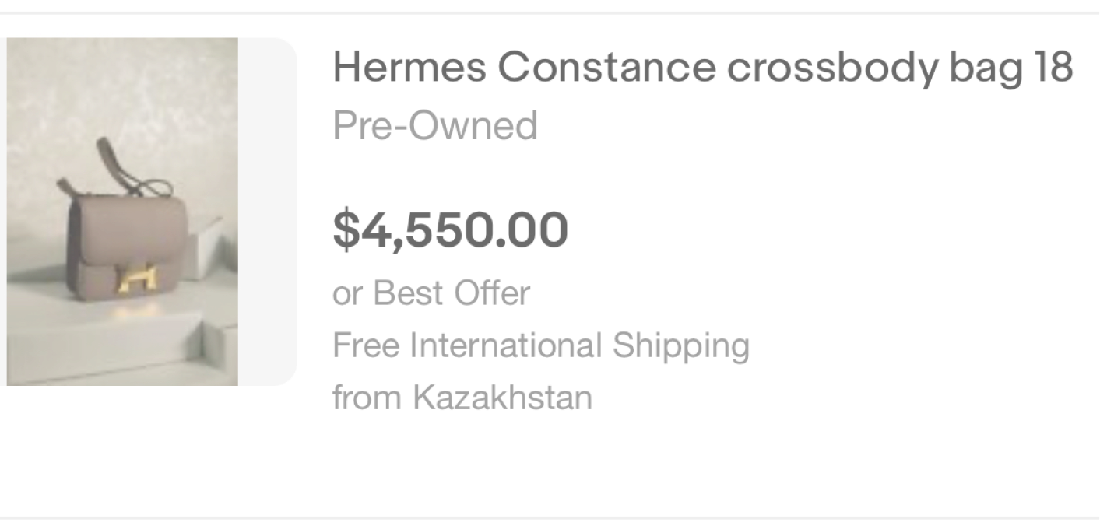
Task: Click the gold H clasp in photo
Action: 137,279
